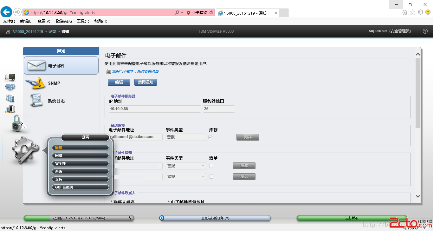
Task: Select 支持 in the 设置 popup menu
Action: (80, 179)
